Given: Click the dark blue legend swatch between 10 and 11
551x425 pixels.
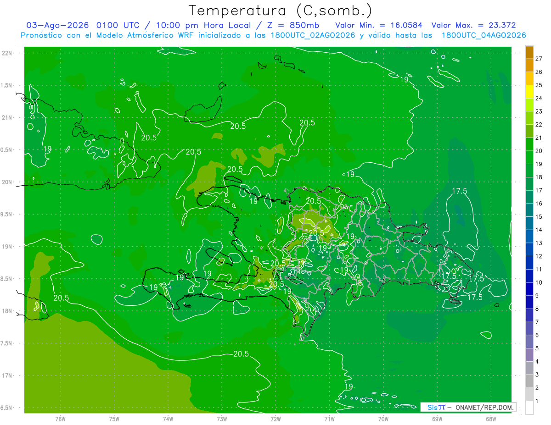Looking at the screenshot, I should 529,276.
